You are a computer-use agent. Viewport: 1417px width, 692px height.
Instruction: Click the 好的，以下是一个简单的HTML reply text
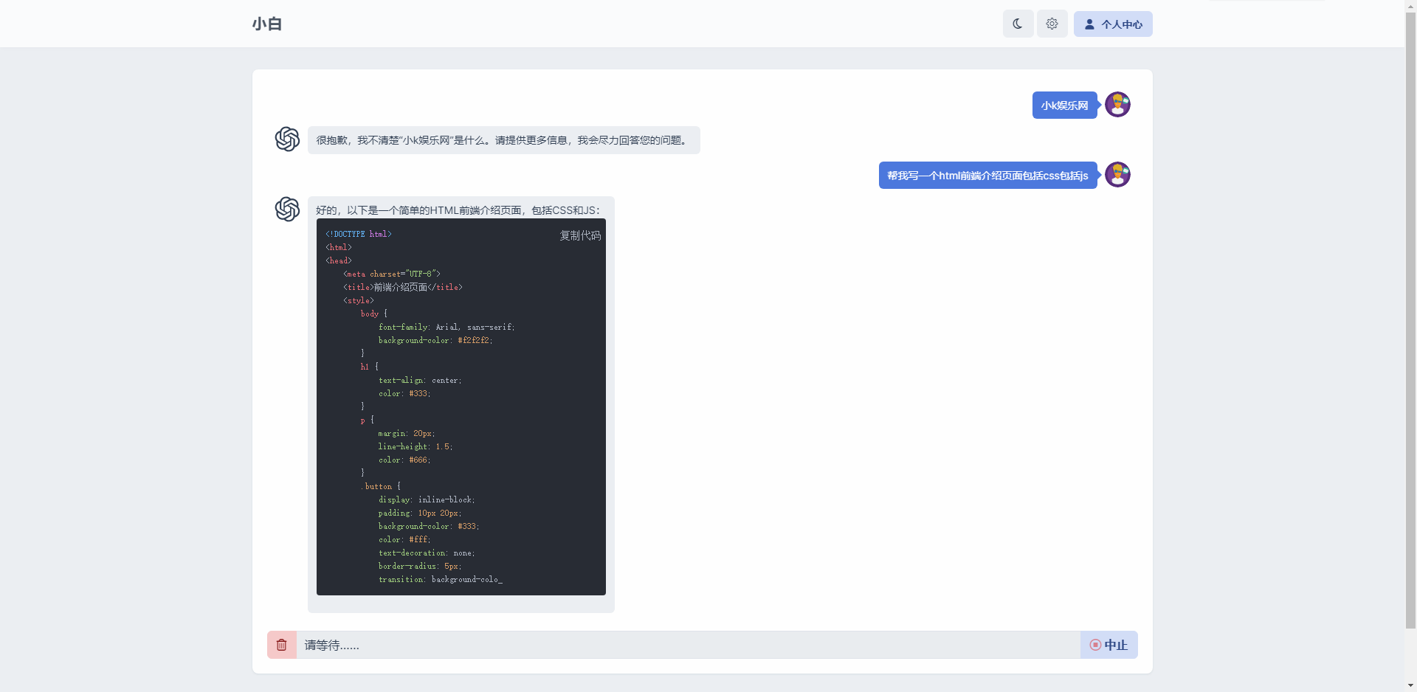click(458, 210)
